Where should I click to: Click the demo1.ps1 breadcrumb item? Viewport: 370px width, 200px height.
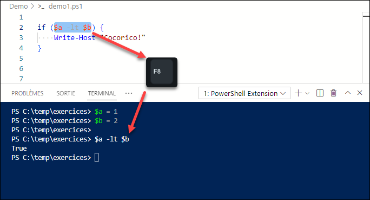pos(65,7)
